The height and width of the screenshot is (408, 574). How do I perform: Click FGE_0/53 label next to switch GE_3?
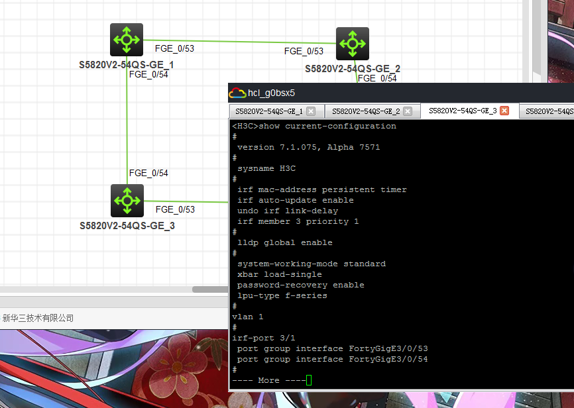tap(176, 210)
